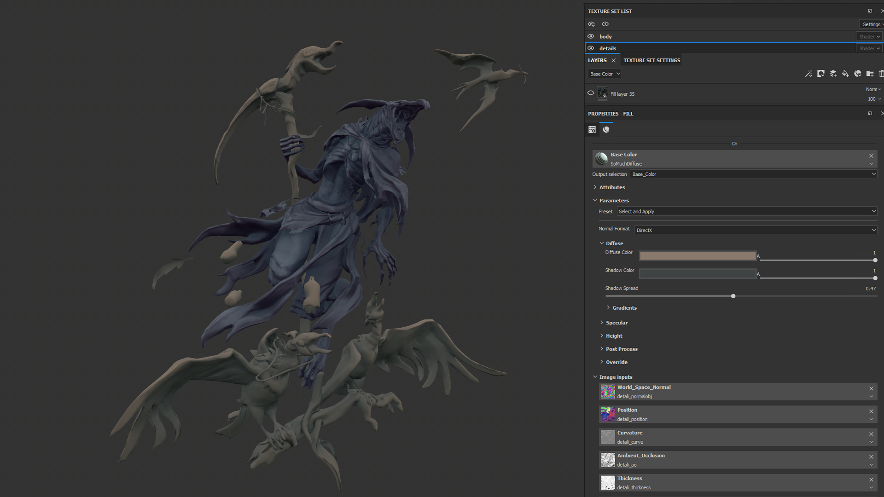This screenshot has width=884, height=497.
Task: Click the add smart material icon
Action: click(x=858, y=74)
